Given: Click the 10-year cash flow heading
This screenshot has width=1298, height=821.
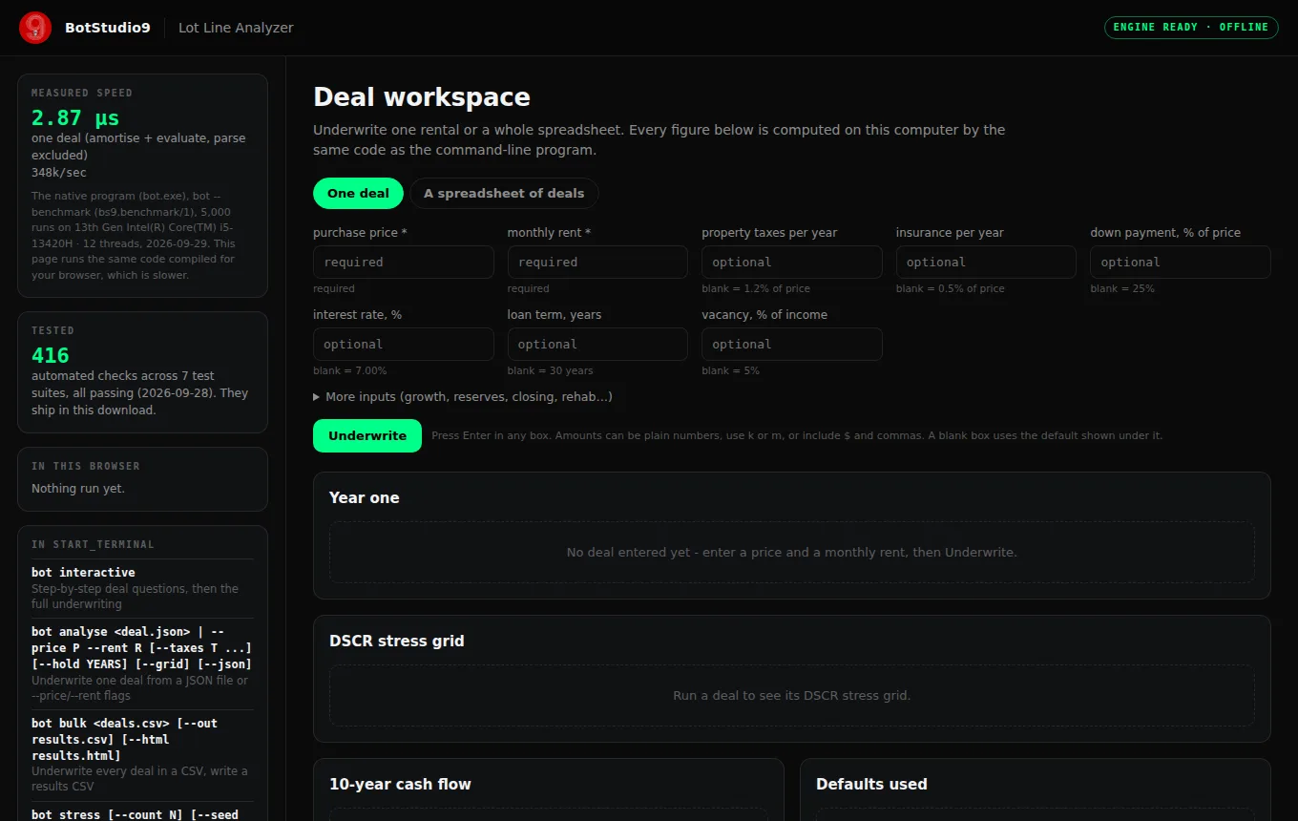Looking at the screenshot, I should coord(400,784).
